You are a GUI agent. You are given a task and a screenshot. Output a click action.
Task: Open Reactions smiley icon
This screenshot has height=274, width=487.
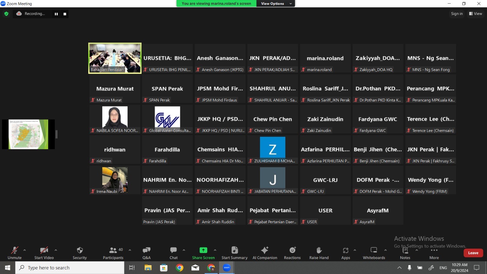coord(293,250)
